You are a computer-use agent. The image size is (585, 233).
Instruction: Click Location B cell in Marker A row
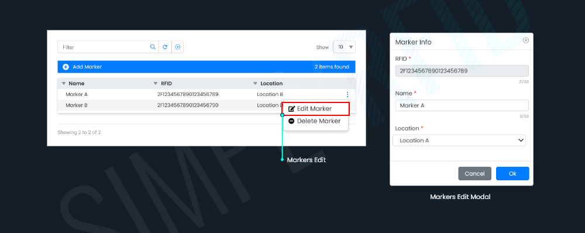coord(270,94)
